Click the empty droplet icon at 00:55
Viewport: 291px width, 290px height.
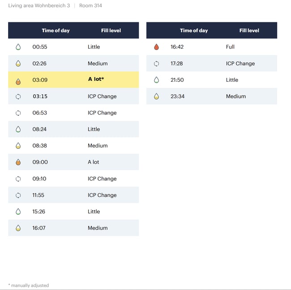[18, 47]
